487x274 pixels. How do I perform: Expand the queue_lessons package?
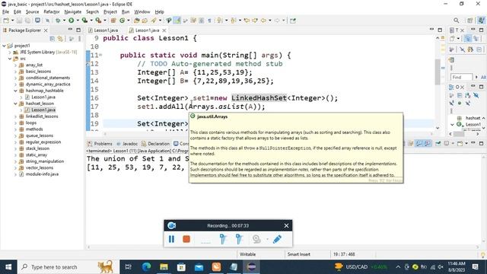click(x=15, y=135)
